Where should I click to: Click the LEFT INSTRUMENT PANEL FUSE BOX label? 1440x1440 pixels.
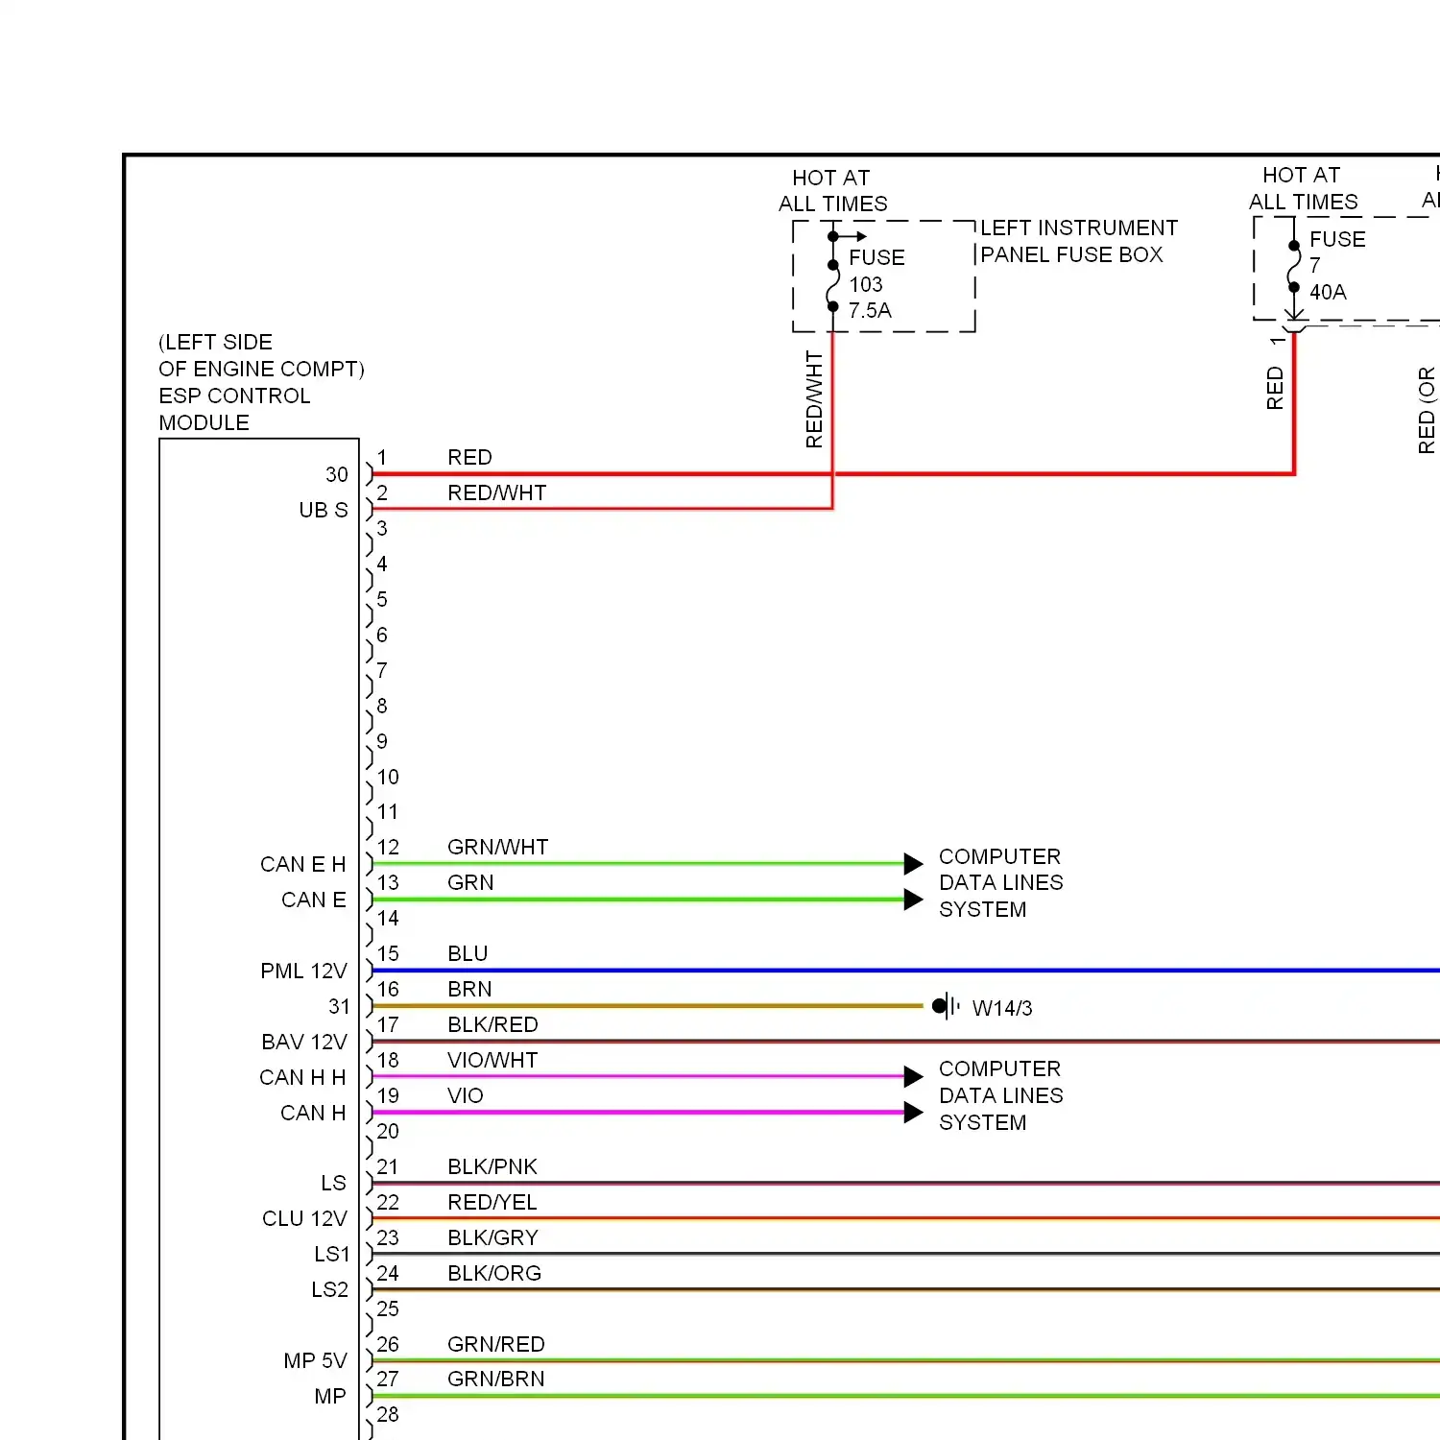tap(1079, 241)
